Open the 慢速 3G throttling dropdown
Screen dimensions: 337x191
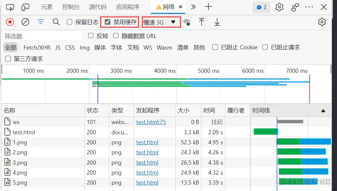161,22
